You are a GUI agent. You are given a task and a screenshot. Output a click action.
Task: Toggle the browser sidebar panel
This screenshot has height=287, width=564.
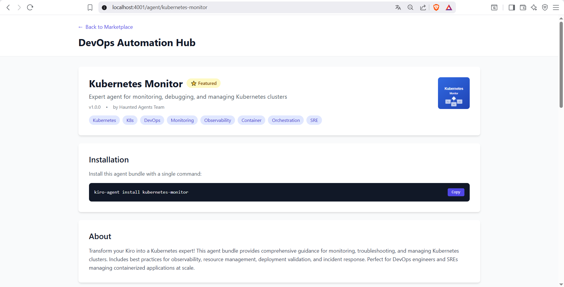[x=512, y=7]
